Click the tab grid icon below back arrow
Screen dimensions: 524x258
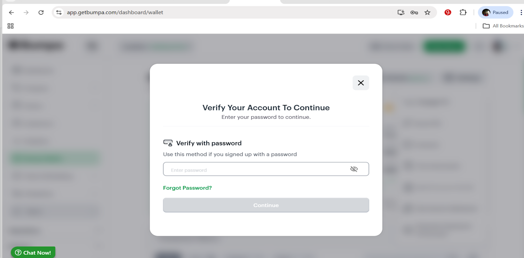(10, 26)
